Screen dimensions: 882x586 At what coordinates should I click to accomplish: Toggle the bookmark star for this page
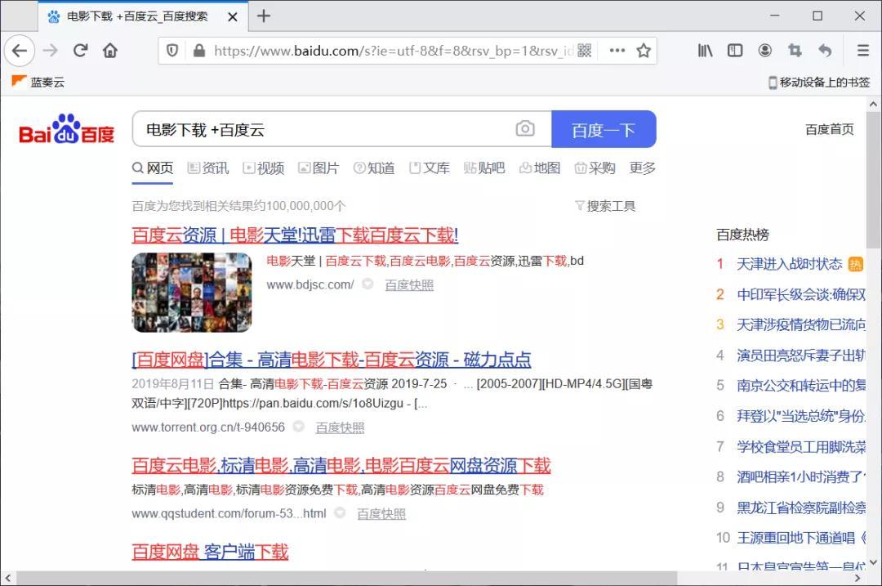click(644, 50)
